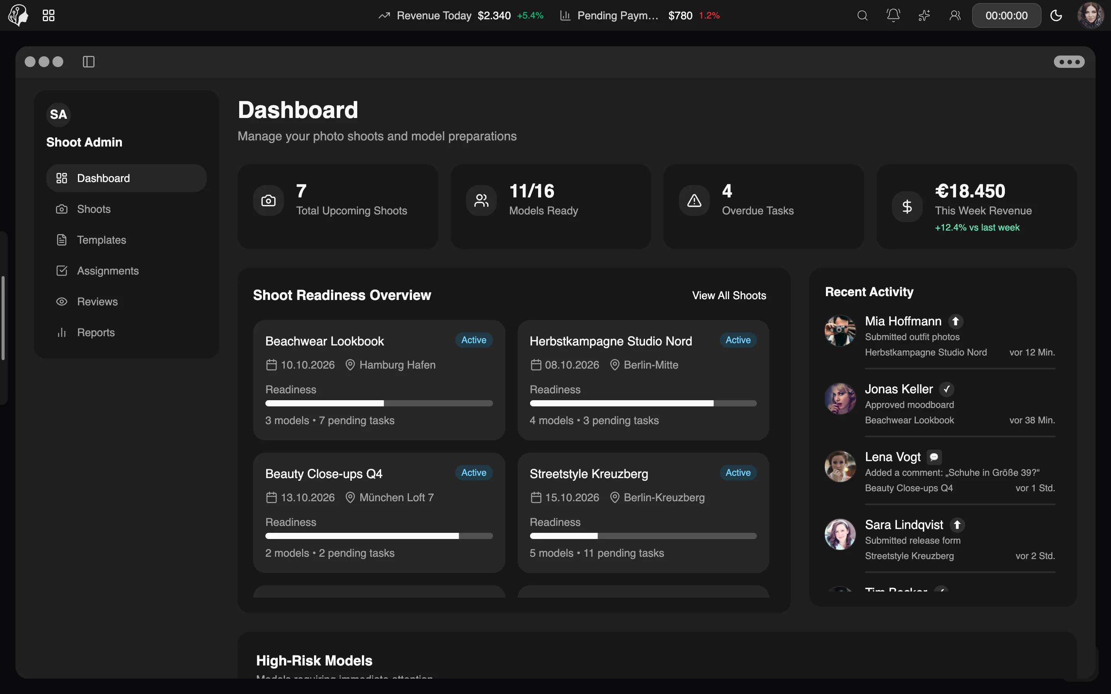Select Dashboard in the sidebar
This screenshot has width=1111, height=694.
tap(126, 178)
